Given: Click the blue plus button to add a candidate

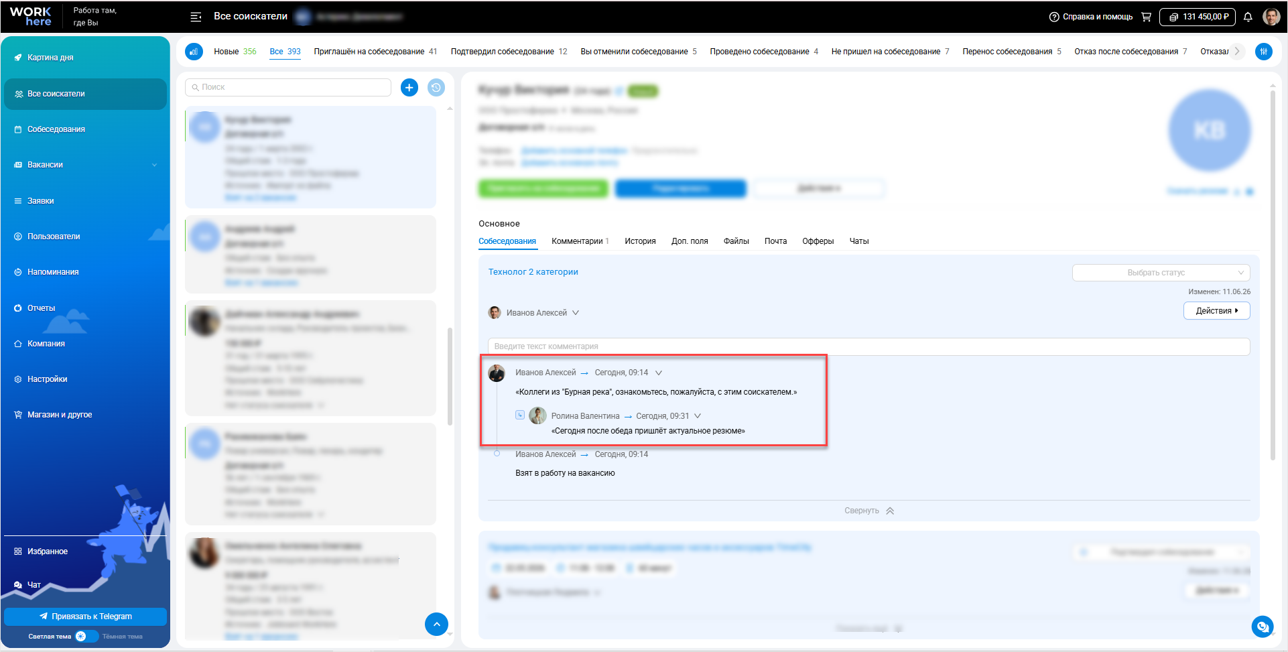Looking at the screenshot, I should pyautogui.click(x=409, y=87).
